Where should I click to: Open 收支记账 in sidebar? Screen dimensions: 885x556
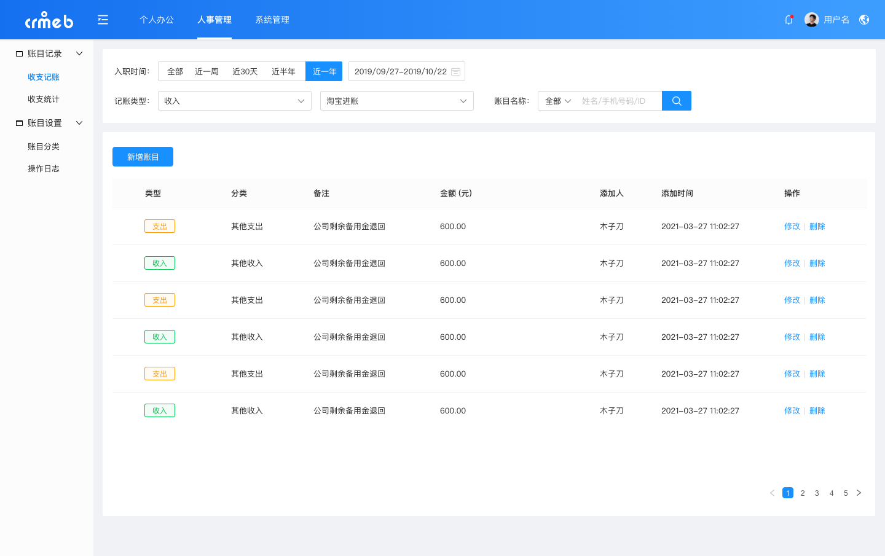point(44,77)
